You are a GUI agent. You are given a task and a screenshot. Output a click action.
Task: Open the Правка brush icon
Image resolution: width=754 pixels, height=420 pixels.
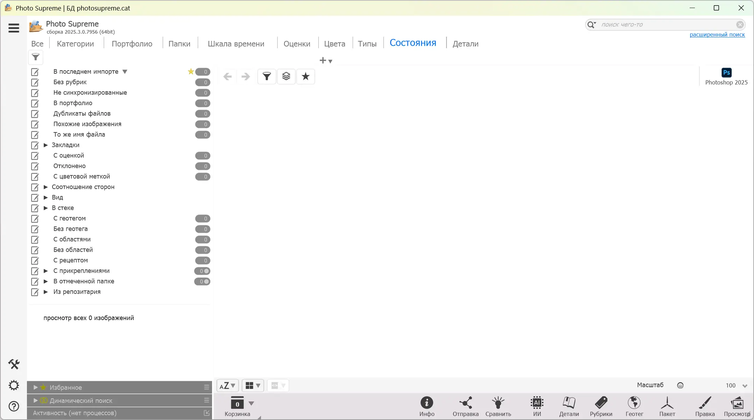coord(705,403)
